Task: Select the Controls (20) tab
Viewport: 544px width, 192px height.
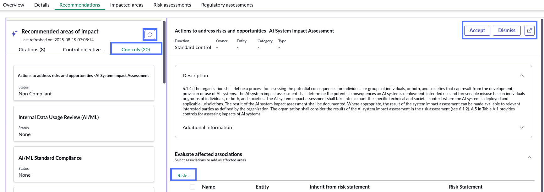Action: coord(136,50)
